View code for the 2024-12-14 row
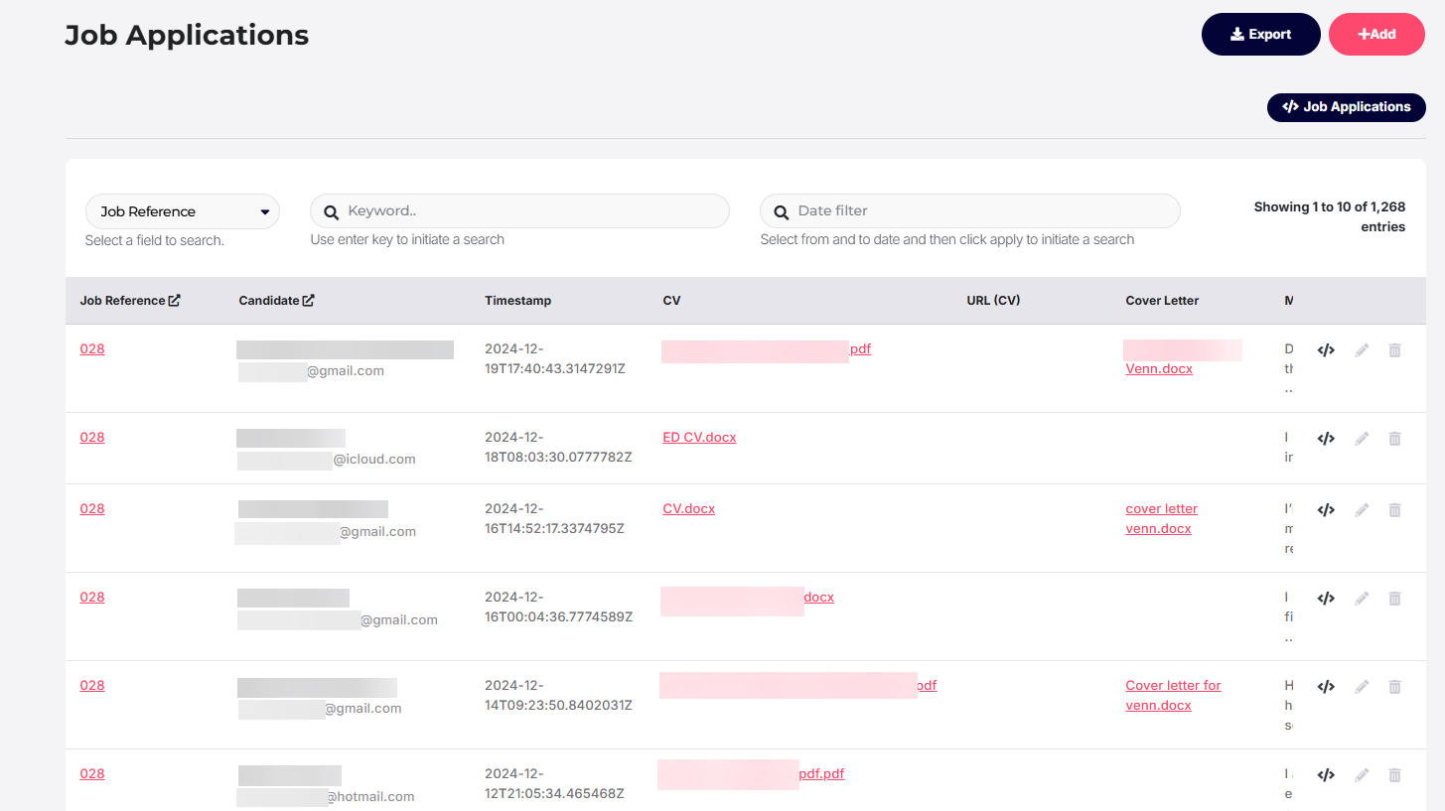This screenshot has width=1445, height=811. click(1325, 687)
